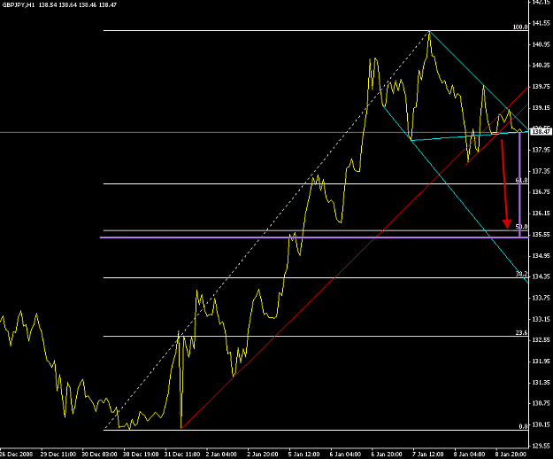
Task: Click the 130.15 price axis label
Action: tap(541, 424)
